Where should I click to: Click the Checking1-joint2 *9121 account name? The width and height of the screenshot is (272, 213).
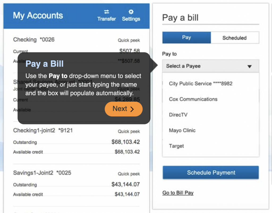[x=43, y=131]
